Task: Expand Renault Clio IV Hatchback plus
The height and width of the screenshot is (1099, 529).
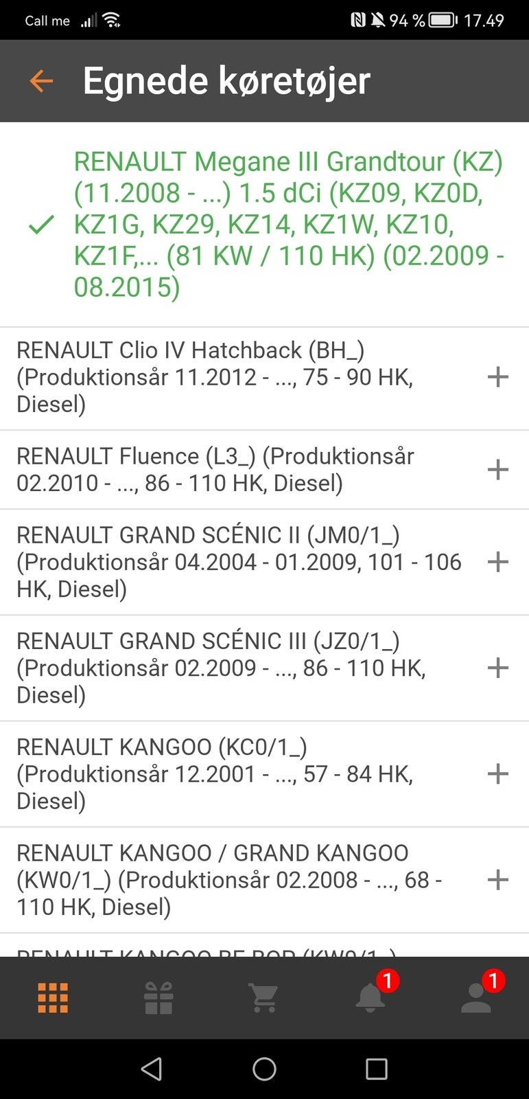Action: click(497, 377)
